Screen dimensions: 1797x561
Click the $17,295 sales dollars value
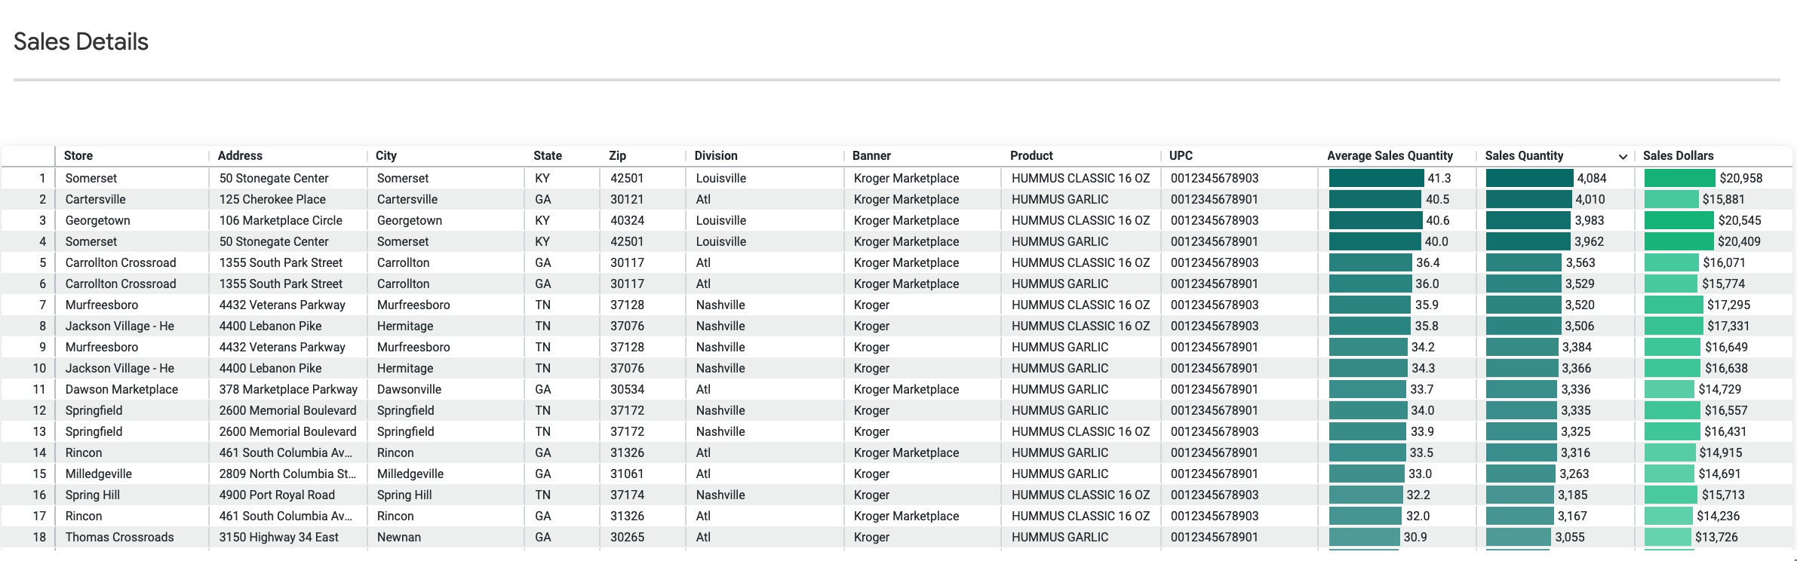coord(1728,305)
